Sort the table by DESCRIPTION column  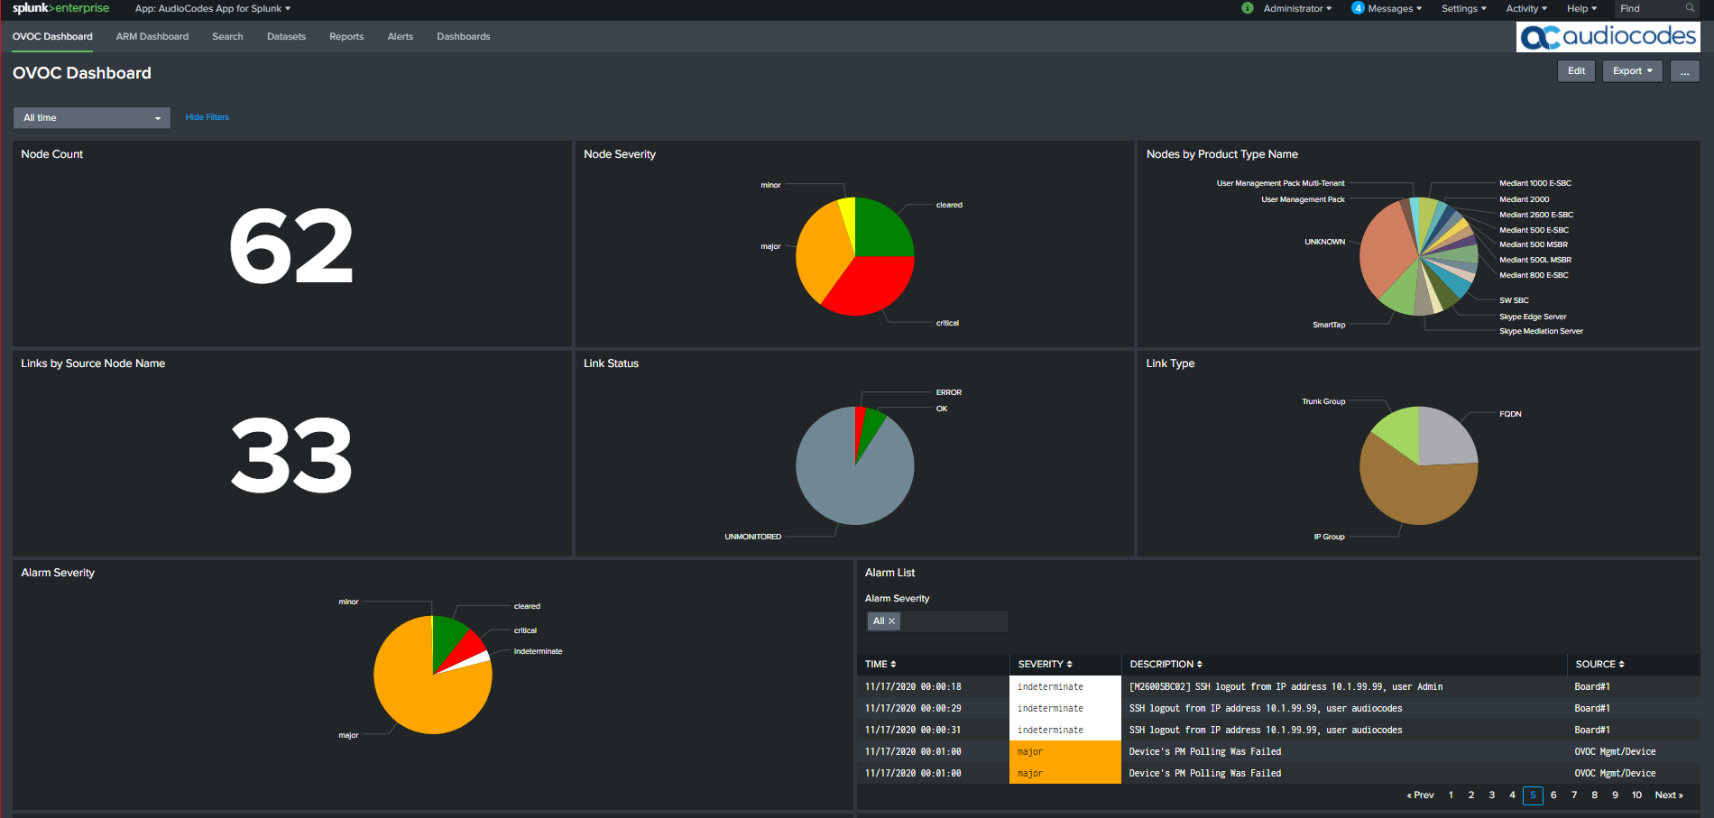point(1166,665)
